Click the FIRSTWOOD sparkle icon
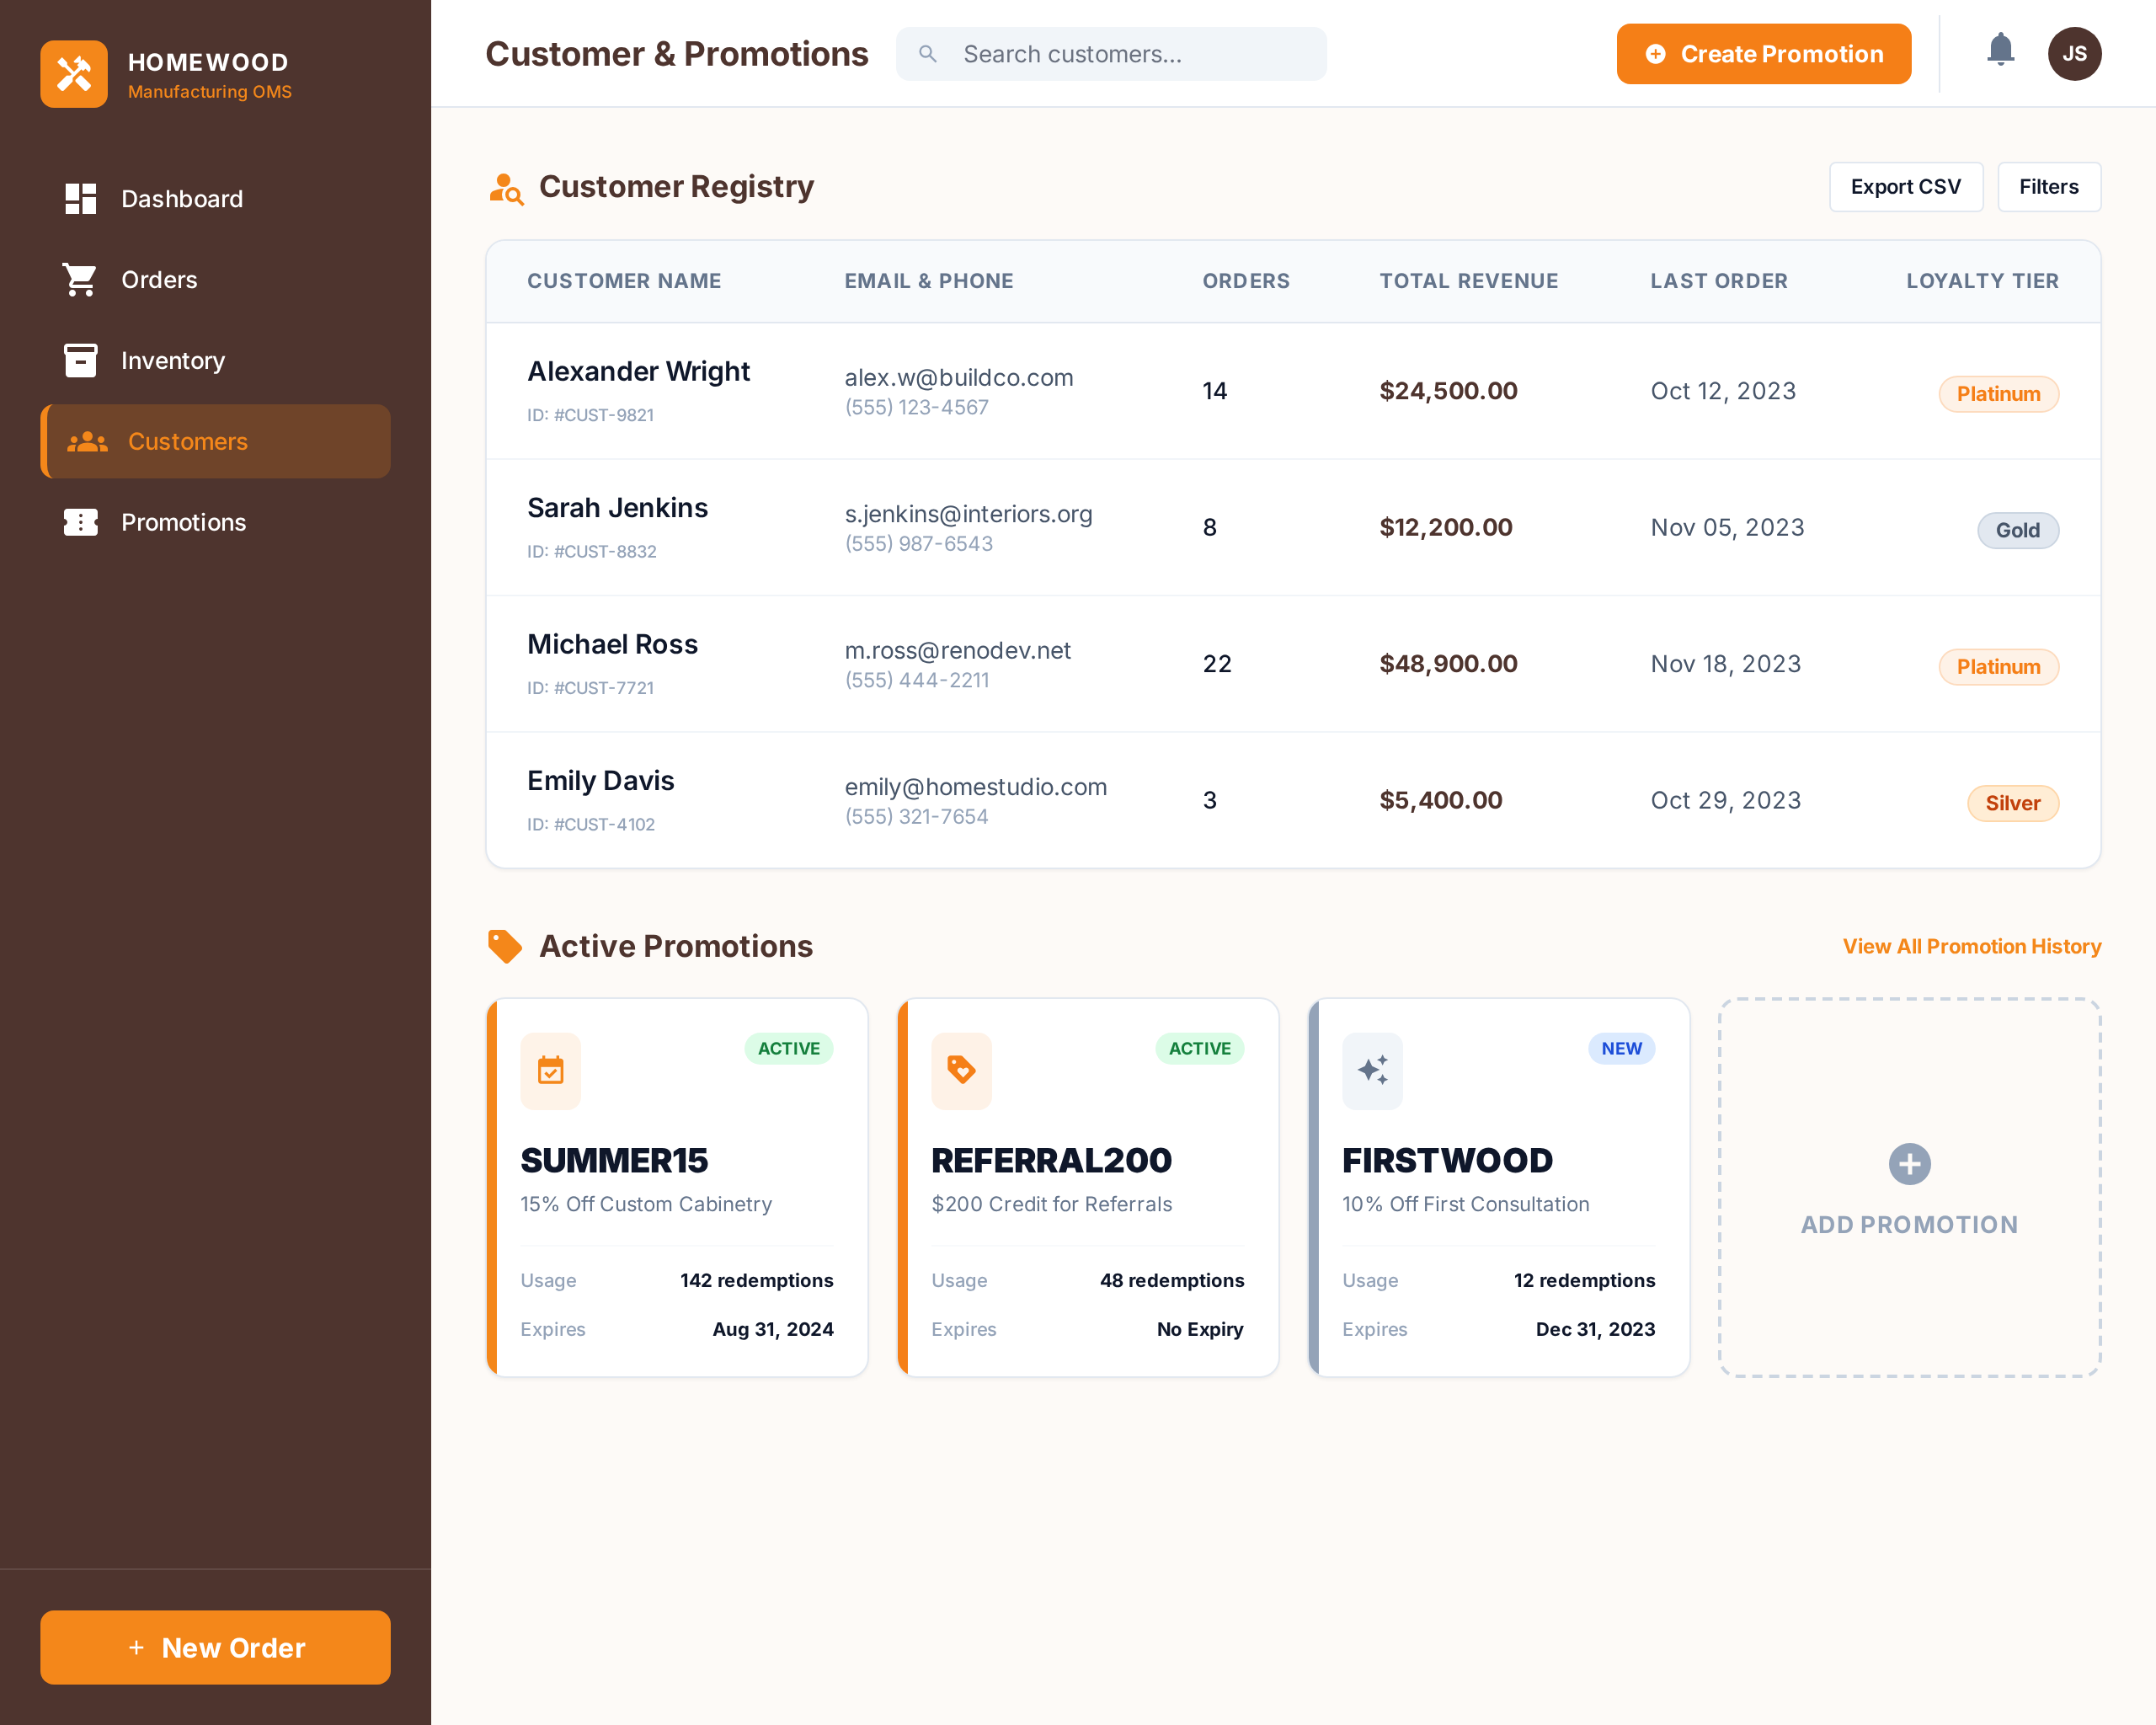The image size is (2156, 1725). (1372, 1071)
